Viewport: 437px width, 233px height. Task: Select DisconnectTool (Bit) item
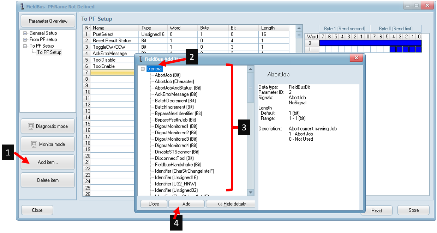pos(174,158)
